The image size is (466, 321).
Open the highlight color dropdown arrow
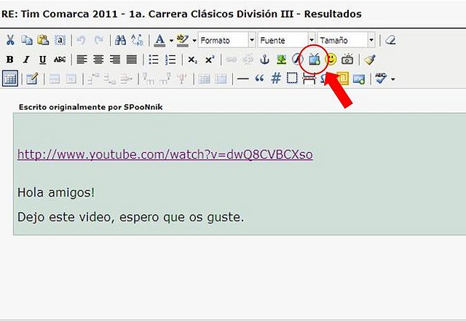pyautogui.click(x=194, y=41)
